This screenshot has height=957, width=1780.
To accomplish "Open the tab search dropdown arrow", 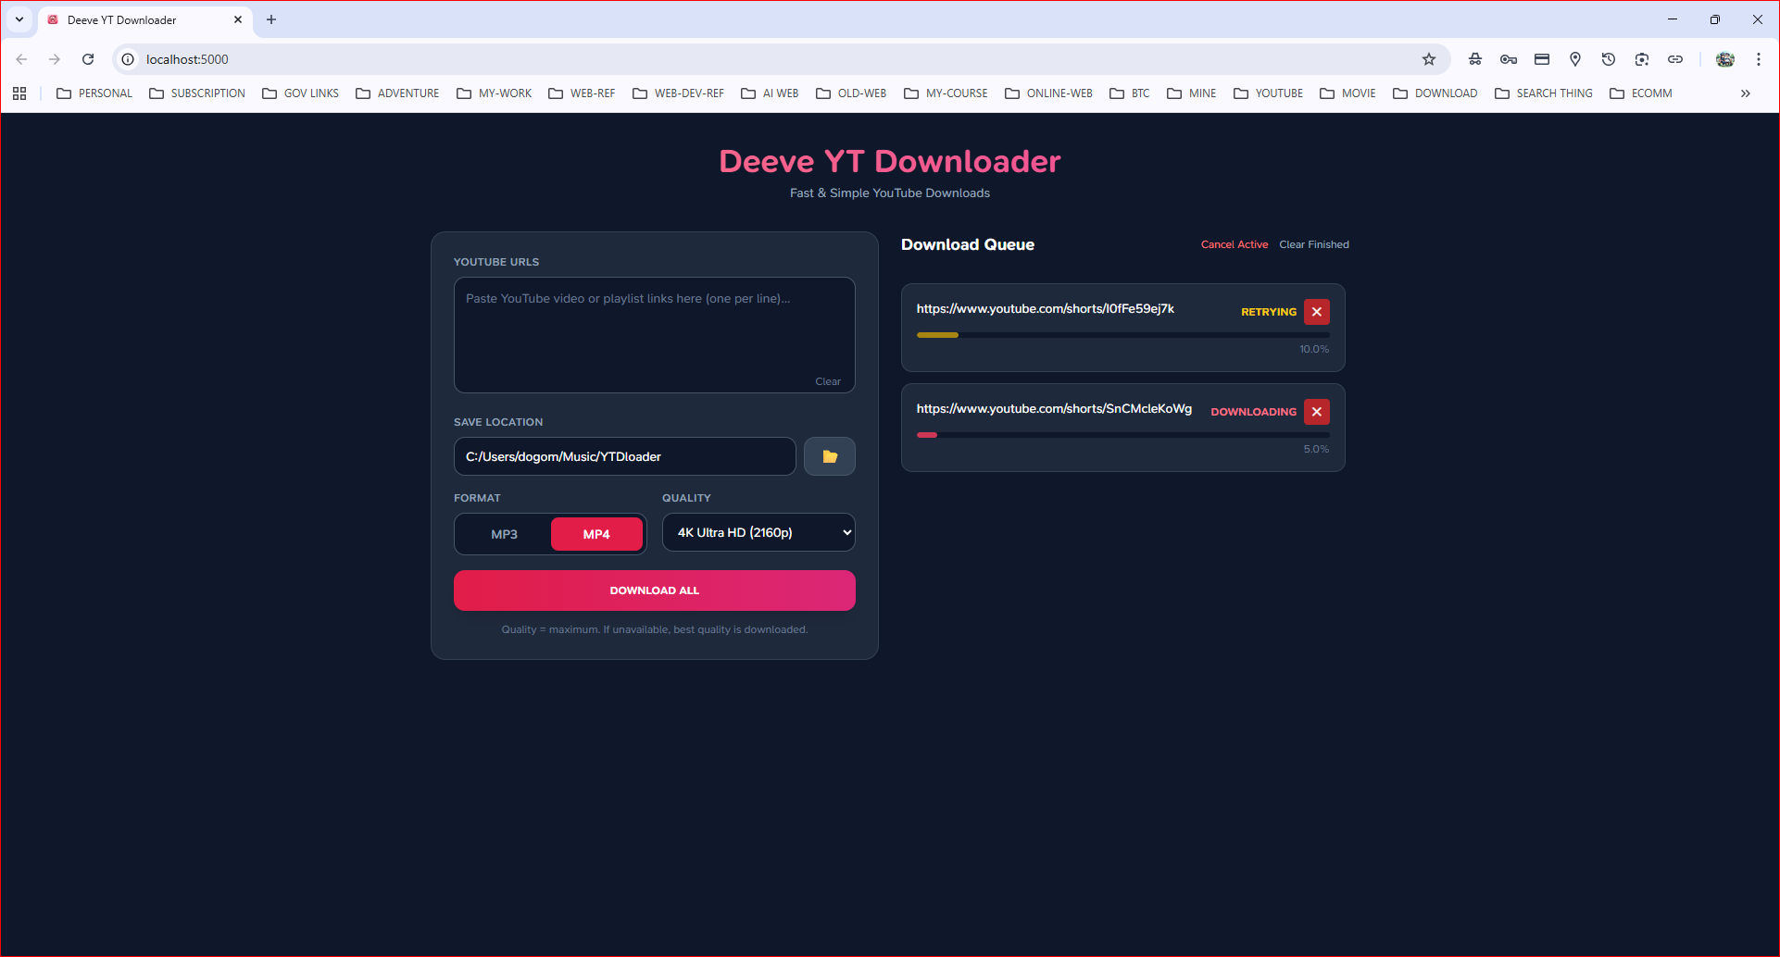I will pos(19,19).
